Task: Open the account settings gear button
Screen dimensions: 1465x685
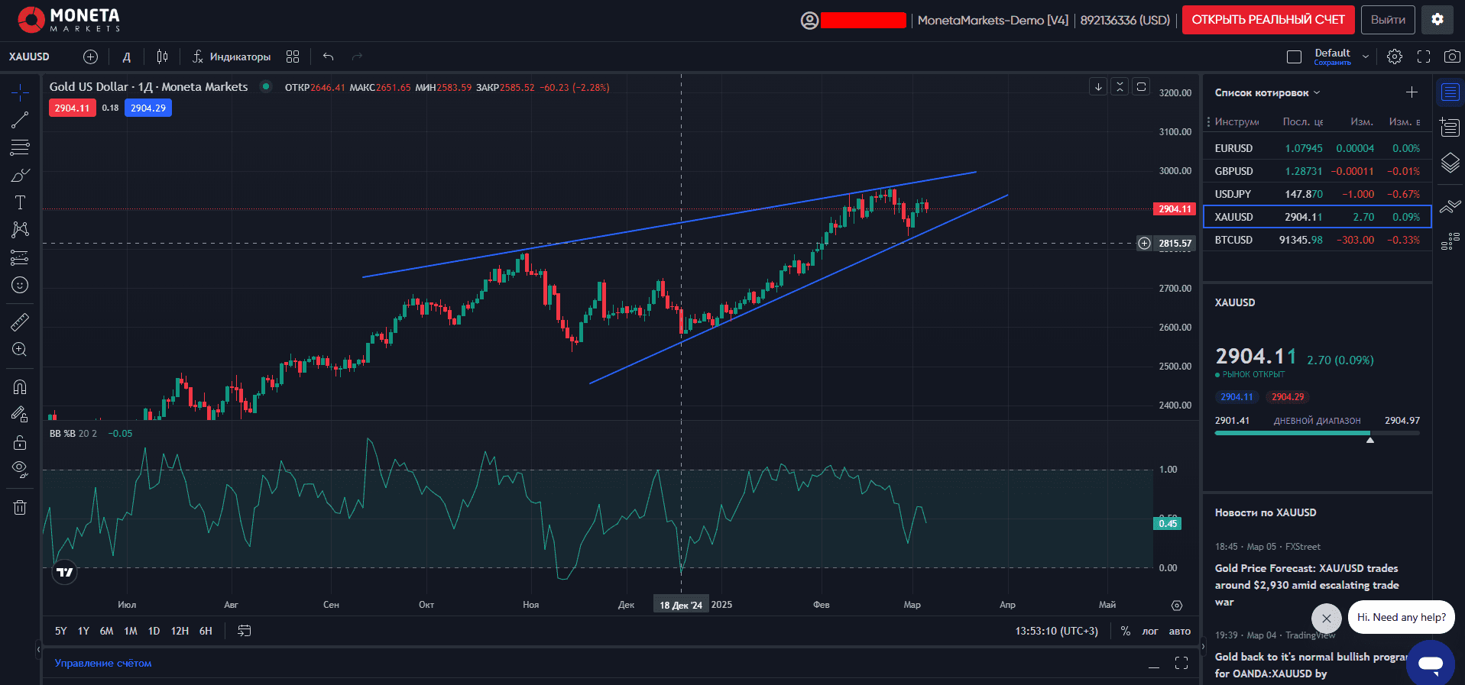Action: [1437, 20]
